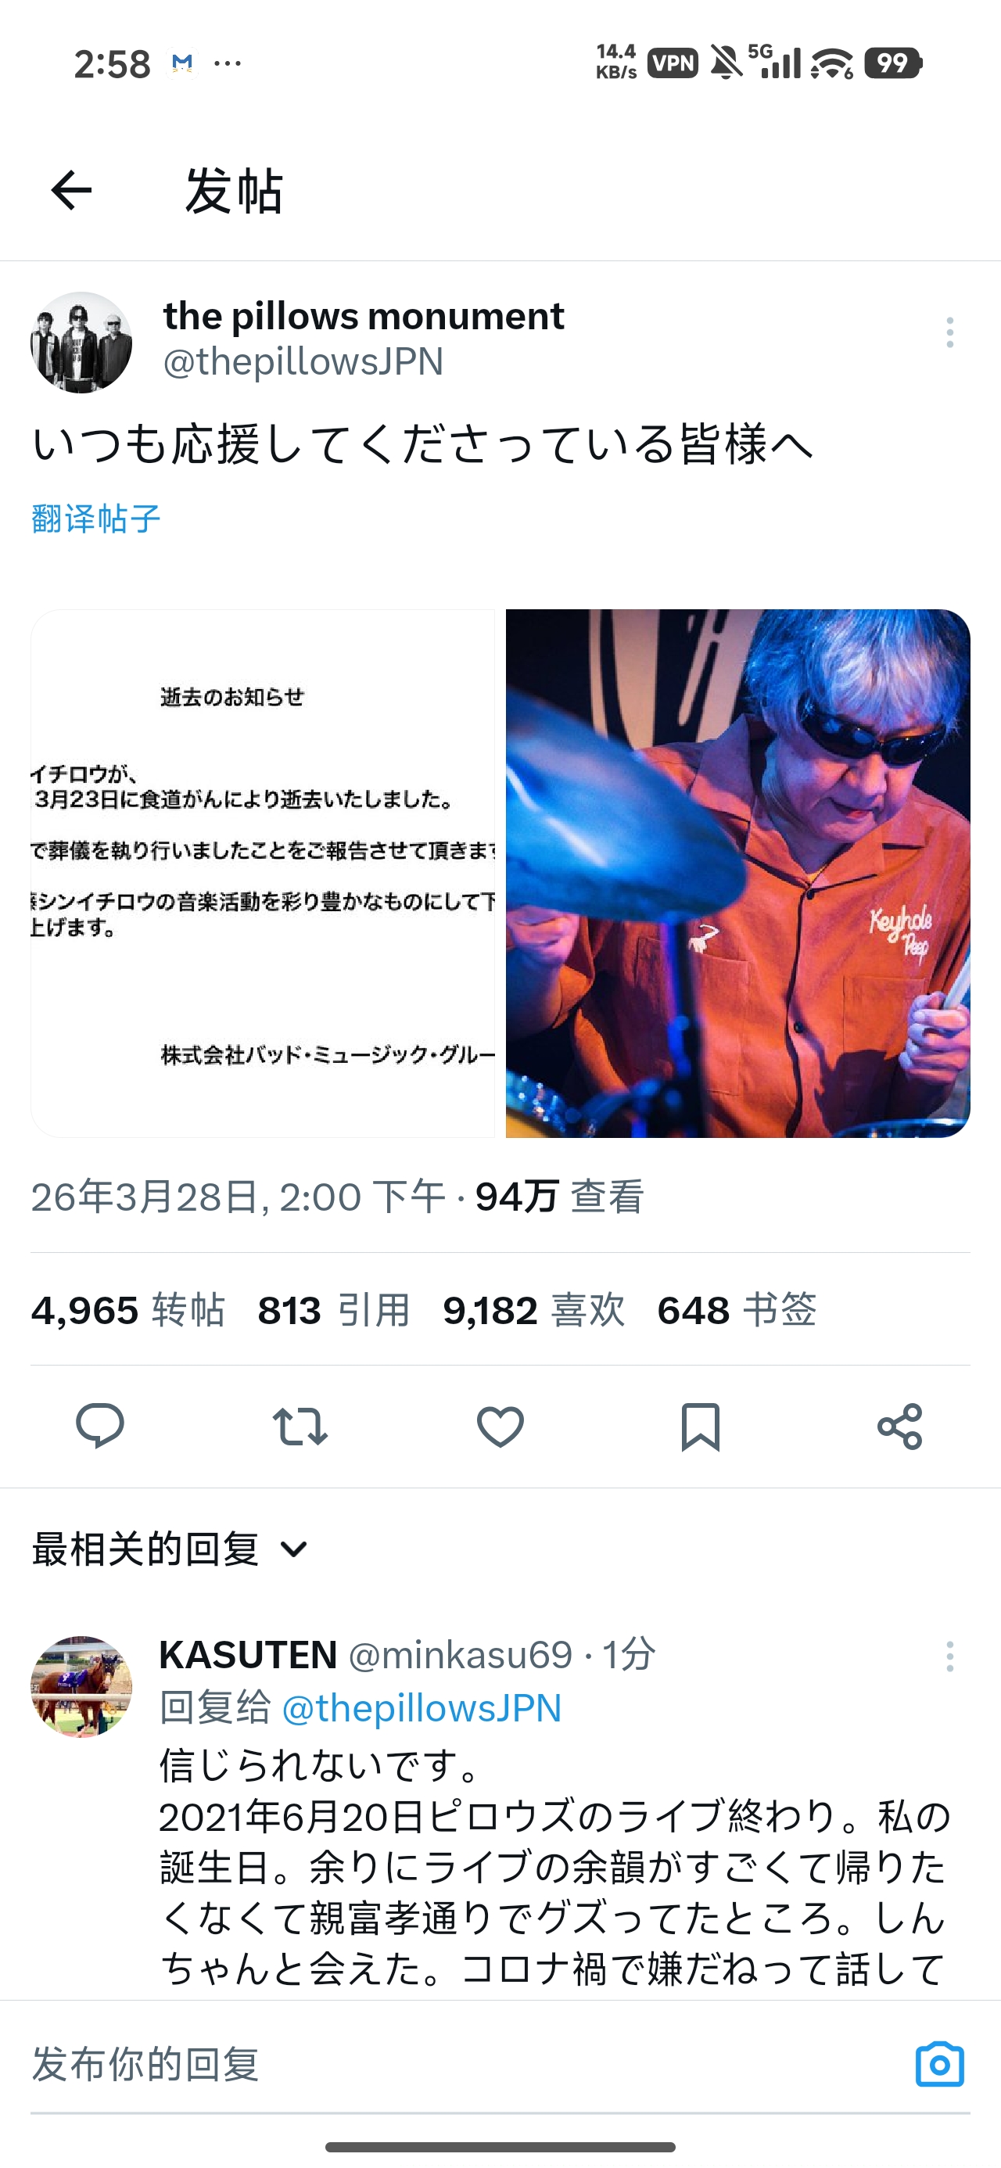Image resolution: width=1001 pixels, height=2168 pixels.
Task: Click the 翻译帖子 translate link
Action: point(96,519)
